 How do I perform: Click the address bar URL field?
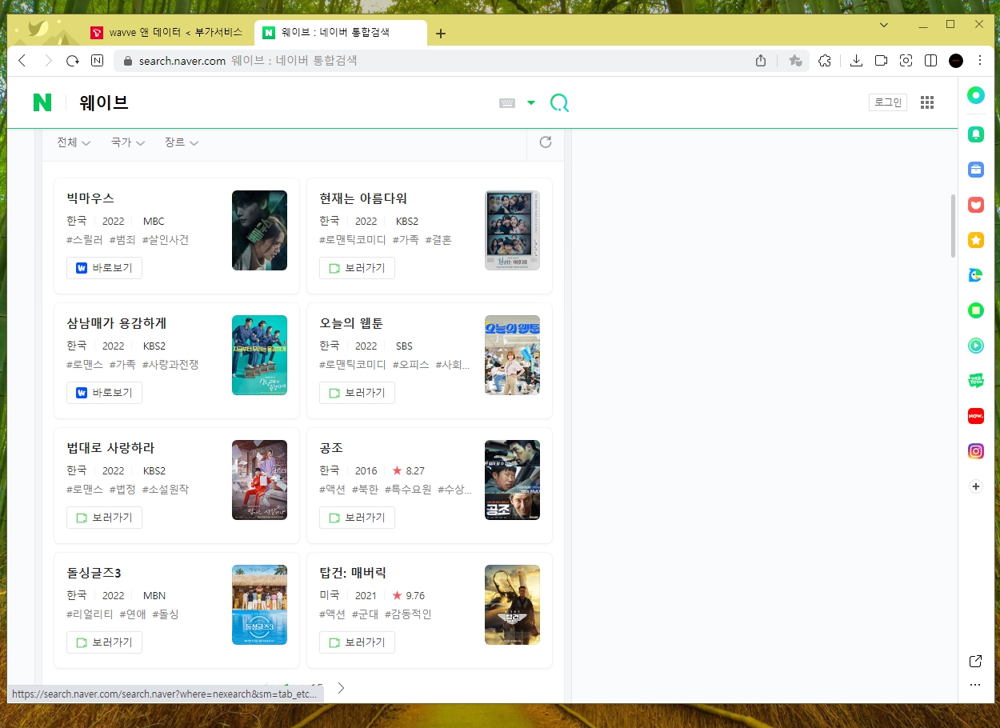point(434,61)
